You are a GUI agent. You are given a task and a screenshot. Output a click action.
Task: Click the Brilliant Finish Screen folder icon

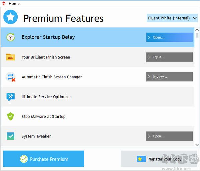pos(11,57)
